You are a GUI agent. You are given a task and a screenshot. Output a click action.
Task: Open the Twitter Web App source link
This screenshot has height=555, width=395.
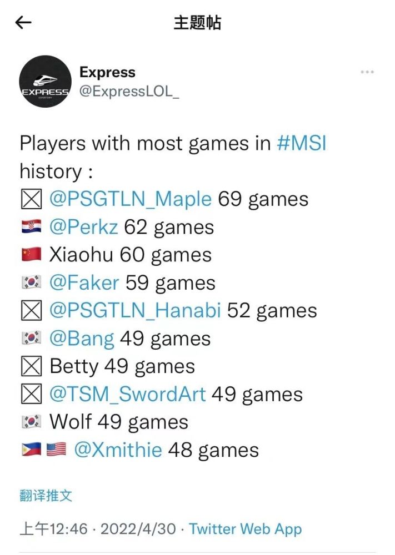[245, 528]
